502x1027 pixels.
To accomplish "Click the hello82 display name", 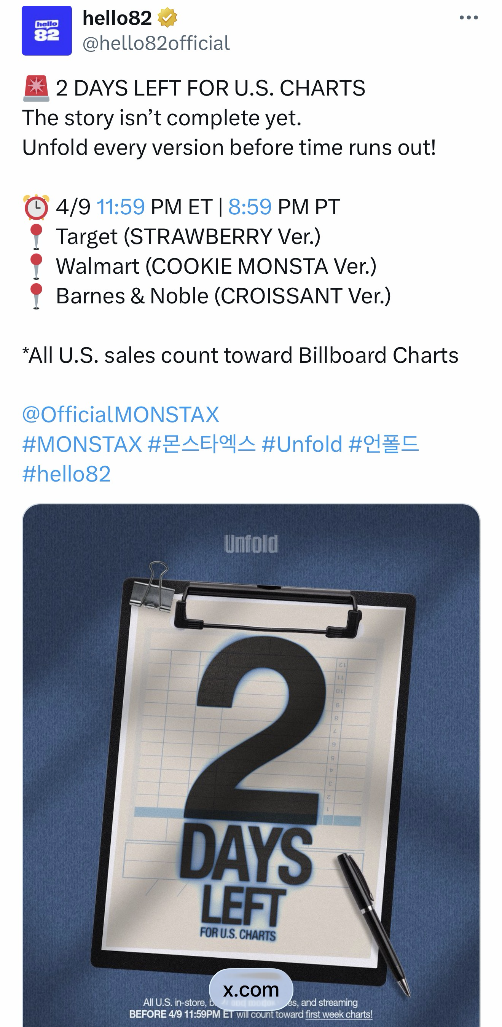I will click(x=117, y=18).
